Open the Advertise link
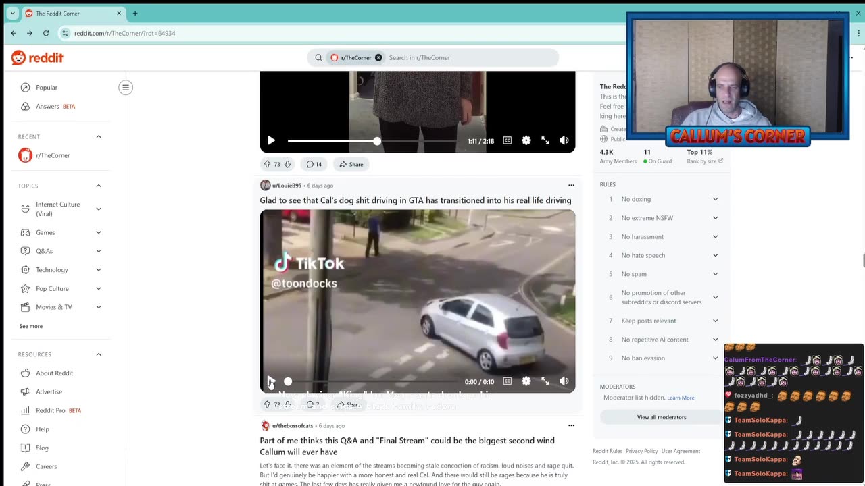865x486 pixels. click(49, 391)
